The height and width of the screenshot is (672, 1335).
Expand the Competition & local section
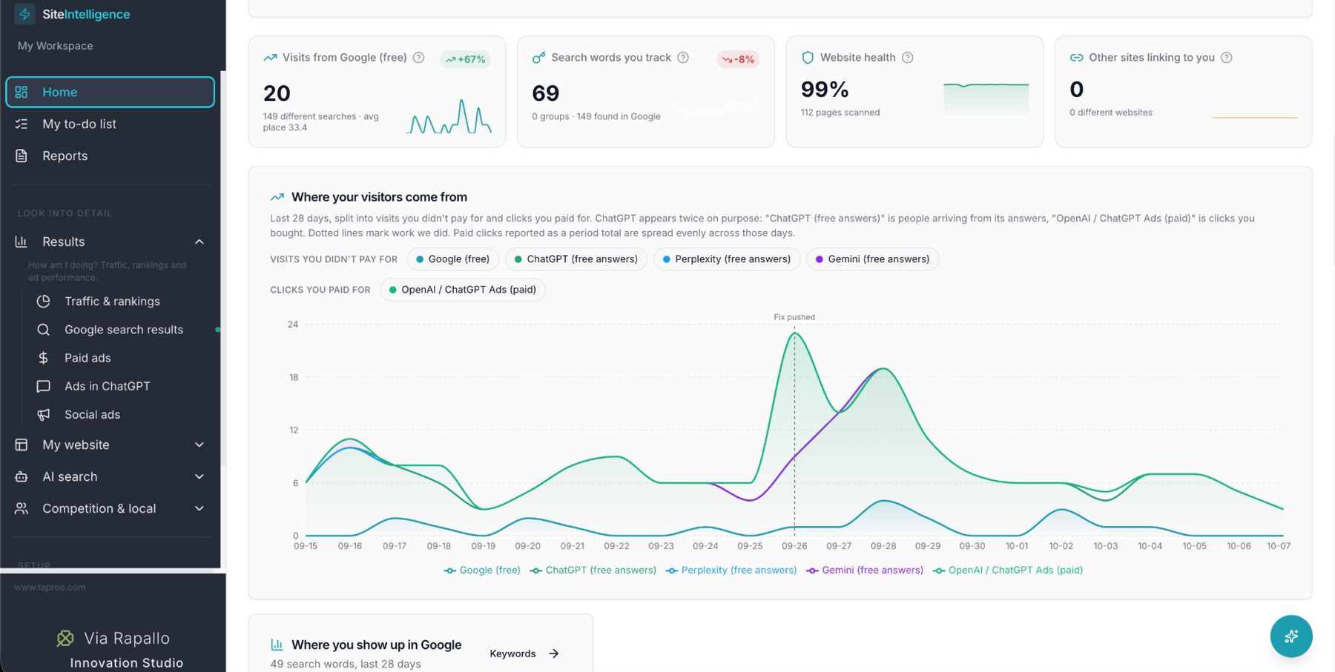pos(110,508)
